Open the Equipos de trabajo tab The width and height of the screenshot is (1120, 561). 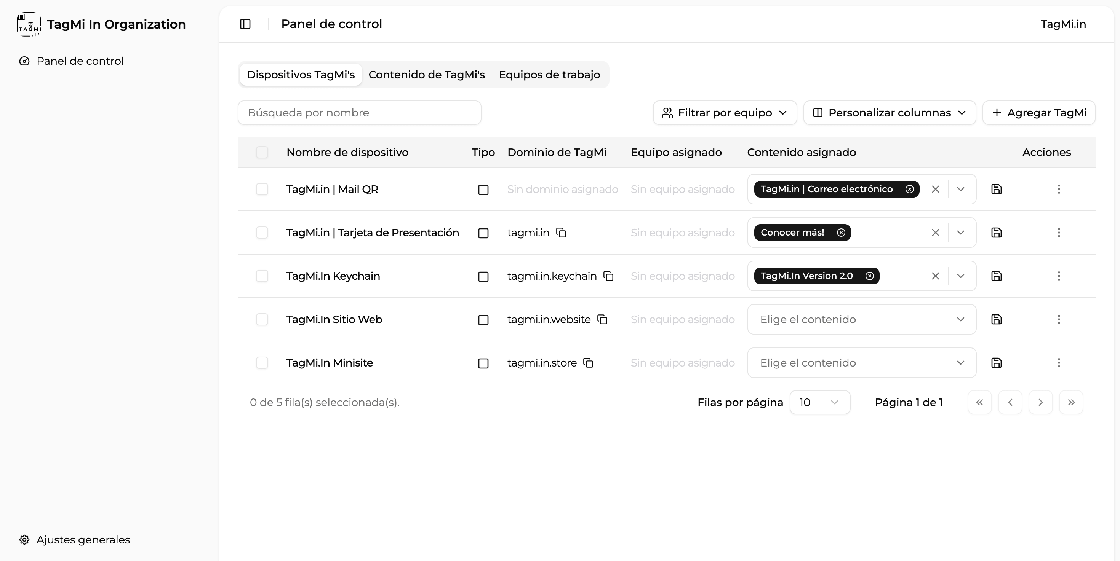point(550,75)
